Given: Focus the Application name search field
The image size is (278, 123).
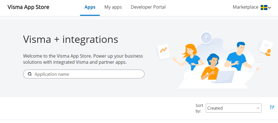Looking at the screenshot, I should click(x=84, y=74).
